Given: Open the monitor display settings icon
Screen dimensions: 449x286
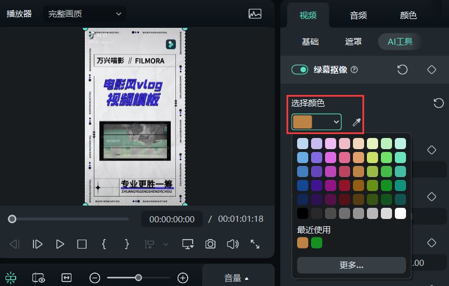Looking at the screenshot, I should (188, 244).
